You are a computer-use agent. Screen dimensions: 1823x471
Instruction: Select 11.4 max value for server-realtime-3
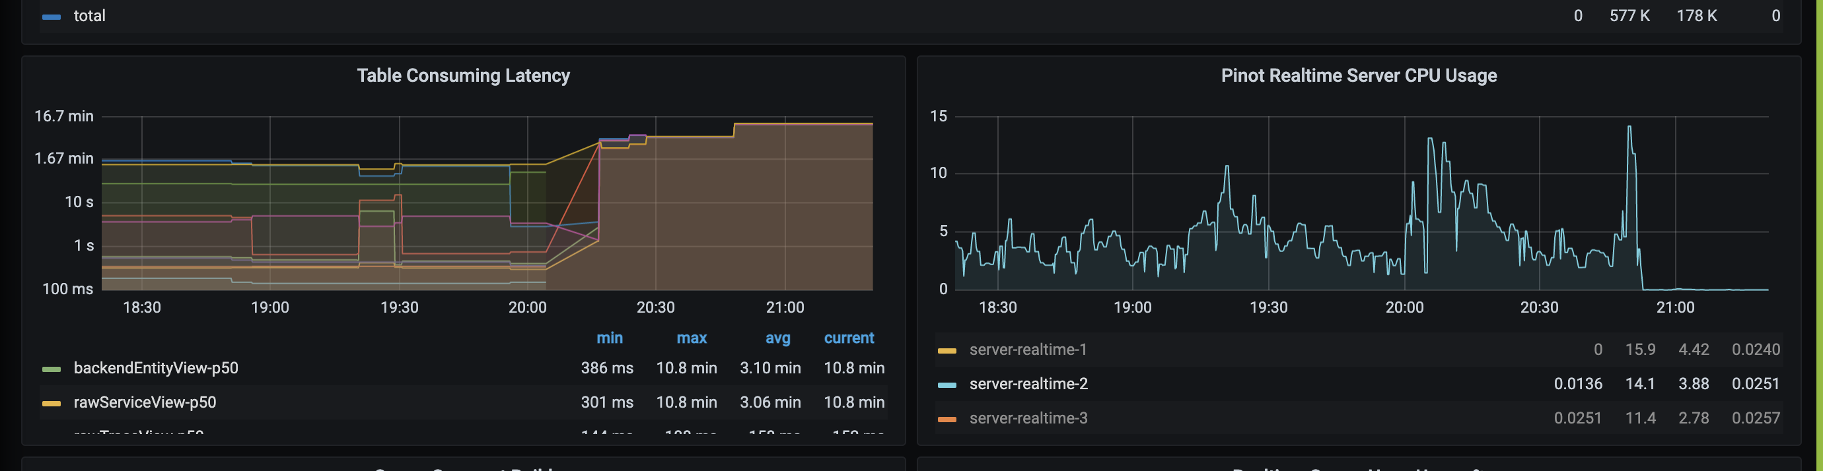[x=1641, y=418]
